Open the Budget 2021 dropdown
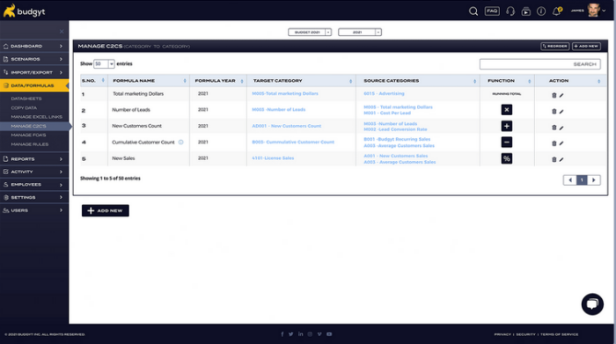 (310, 33)
